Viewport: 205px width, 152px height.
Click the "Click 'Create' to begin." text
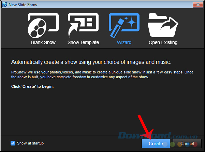tap(32, 86)
